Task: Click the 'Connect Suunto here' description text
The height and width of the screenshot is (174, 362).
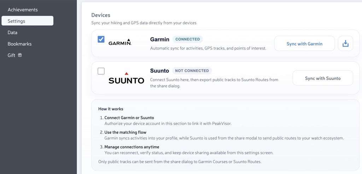Action: 214,83
